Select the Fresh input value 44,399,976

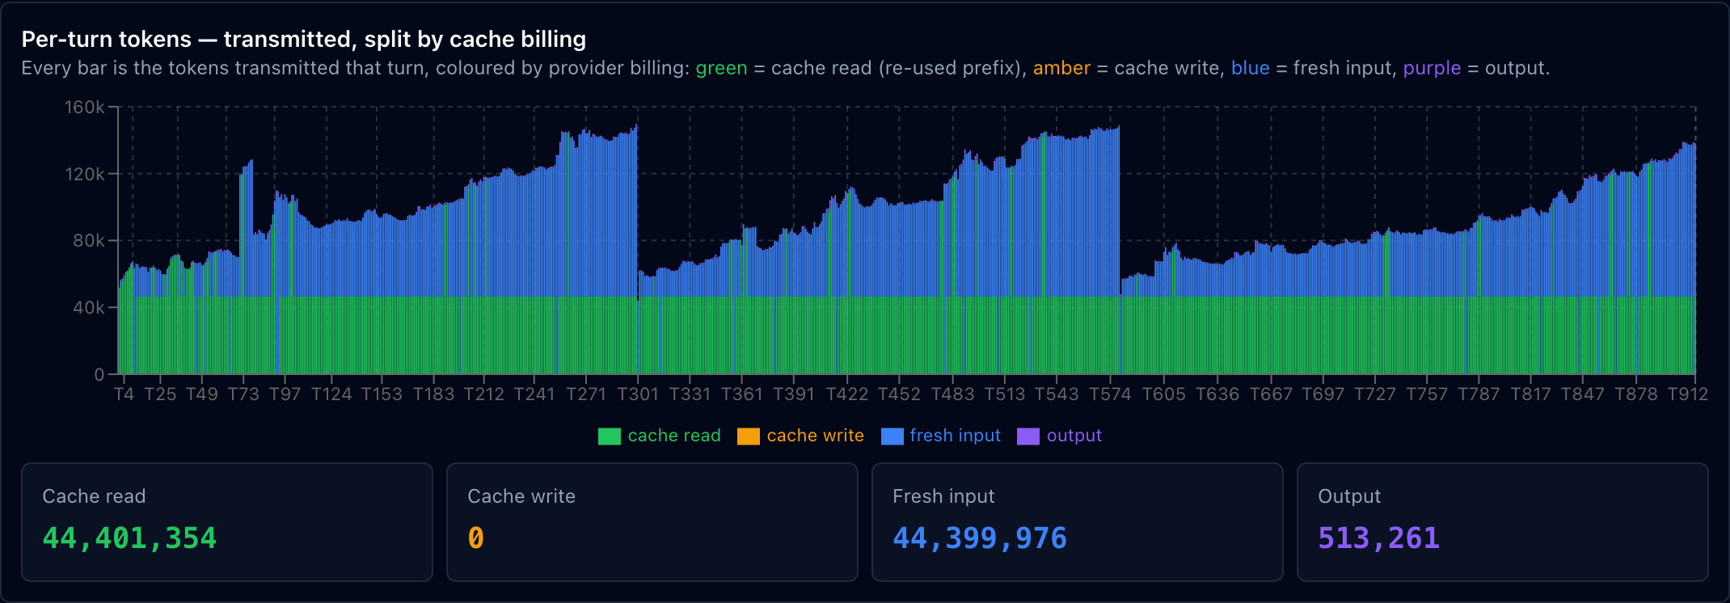[980, 538]
